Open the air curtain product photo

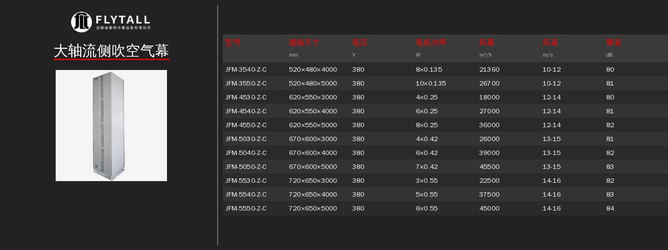click(x=111, y=126)
